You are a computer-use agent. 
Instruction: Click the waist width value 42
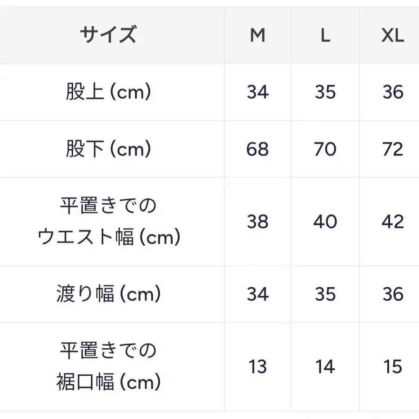(392, 222)
